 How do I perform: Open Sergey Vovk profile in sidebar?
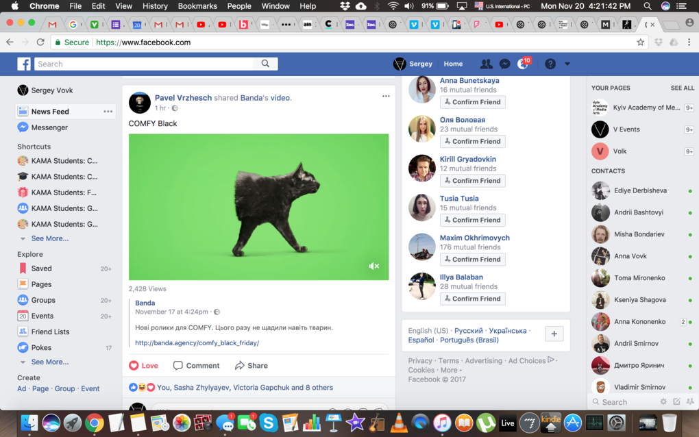[51, 90]
